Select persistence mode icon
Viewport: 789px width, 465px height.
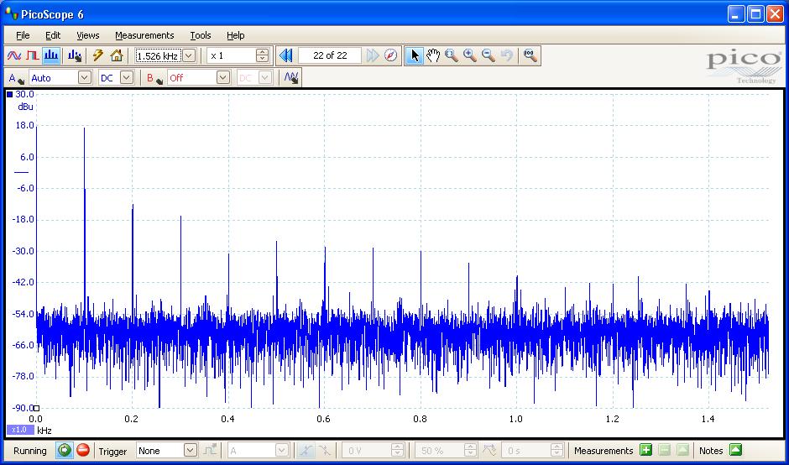[32, 55]
